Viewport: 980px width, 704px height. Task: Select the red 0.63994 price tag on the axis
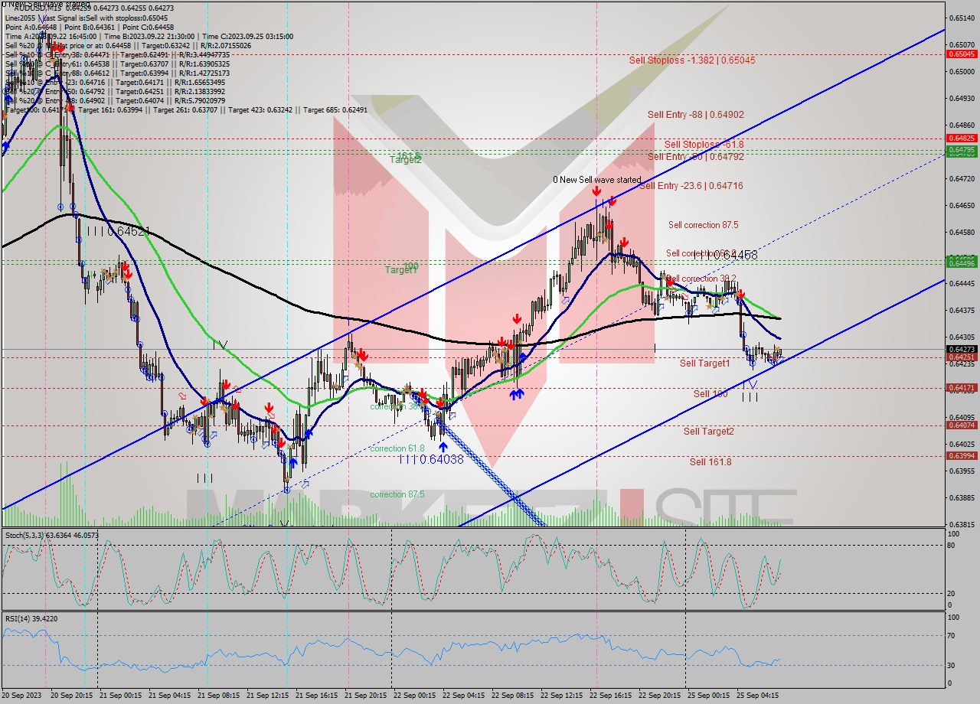pyautogui.click(x=961, y=456)
